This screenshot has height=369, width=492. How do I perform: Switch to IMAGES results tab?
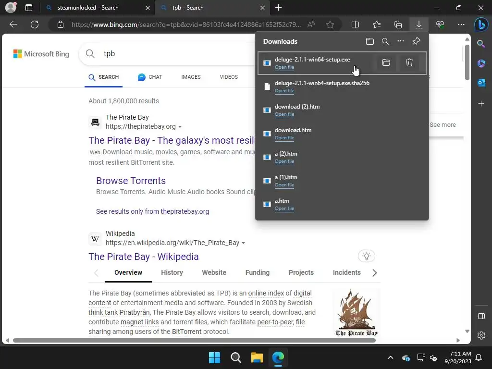pyautogui.click(x=191, y=77)
